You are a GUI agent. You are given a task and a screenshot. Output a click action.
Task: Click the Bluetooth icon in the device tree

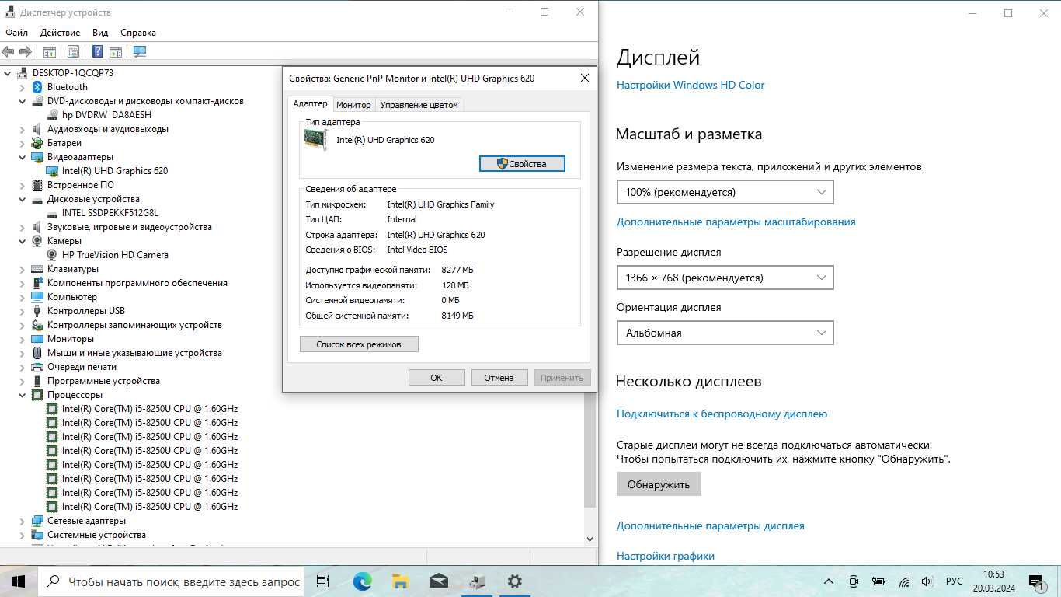coord(37,87)
